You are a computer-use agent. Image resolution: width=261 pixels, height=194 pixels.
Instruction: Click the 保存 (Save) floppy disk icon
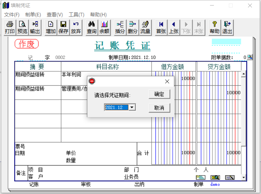tap(63, 27)
